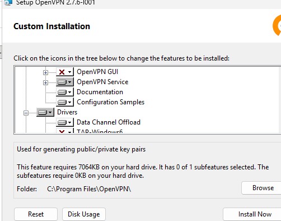Click the Custom Installation heading
The image size is (281, 221).
51,26
